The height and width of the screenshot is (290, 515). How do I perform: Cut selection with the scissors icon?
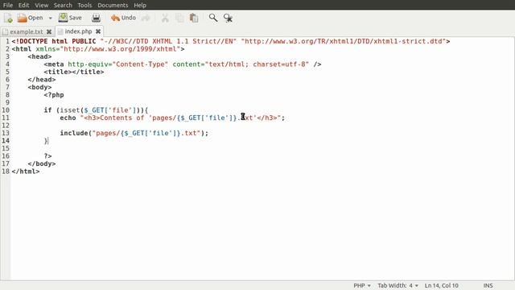coord(165,18)
